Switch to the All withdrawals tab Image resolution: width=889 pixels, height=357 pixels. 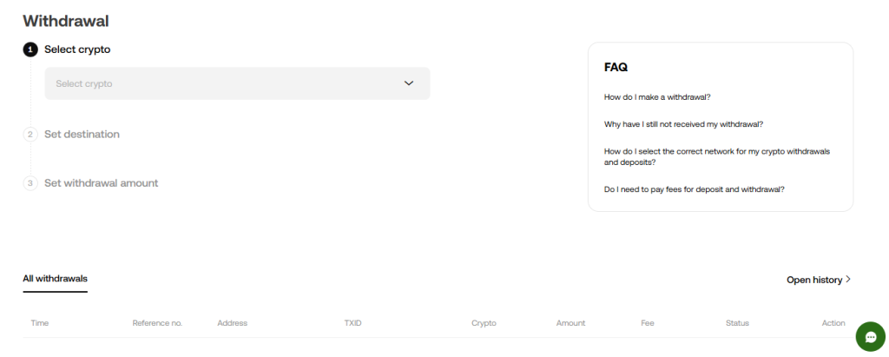click(55, 279)
